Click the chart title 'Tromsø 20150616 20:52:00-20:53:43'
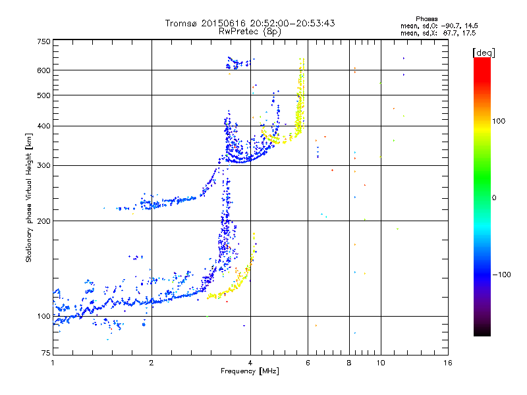Screen dimensions: 527x395 (250, 23)
